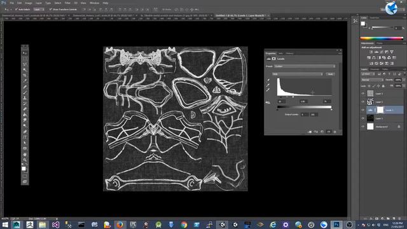Add a Brightness/Contrast adjustment
407x229 pixels.
pos(371,52)
